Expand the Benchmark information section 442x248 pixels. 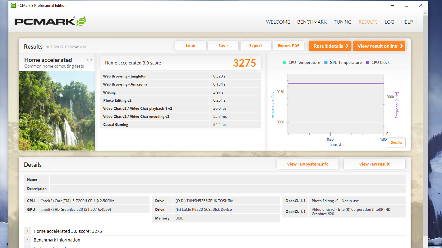point(28,240)
